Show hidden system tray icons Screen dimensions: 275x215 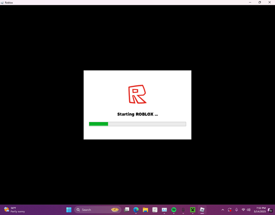pyautogui.click(x=223, y=210)
